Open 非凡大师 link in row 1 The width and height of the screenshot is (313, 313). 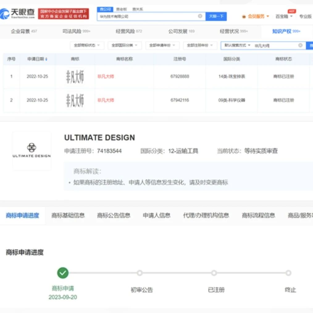point(106,77)
